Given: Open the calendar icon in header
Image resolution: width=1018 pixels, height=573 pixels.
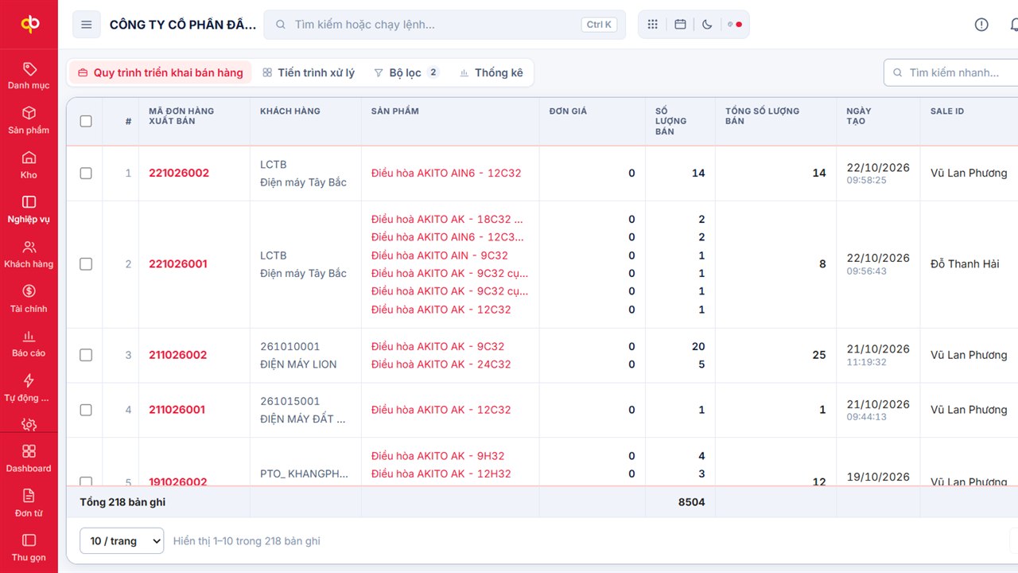Looking at the screenshot, I should 680,25.
